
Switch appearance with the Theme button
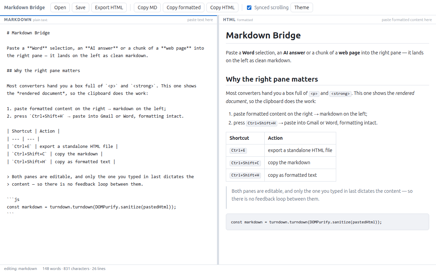pos(301,7)
